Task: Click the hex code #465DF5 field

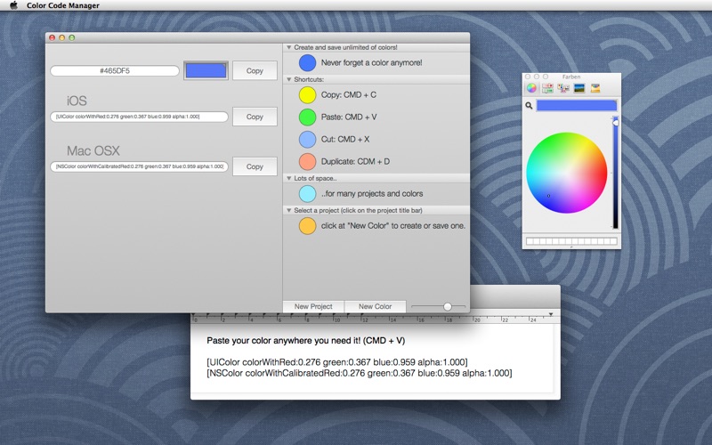Action: pyautogui.click(x=115, y=70)
